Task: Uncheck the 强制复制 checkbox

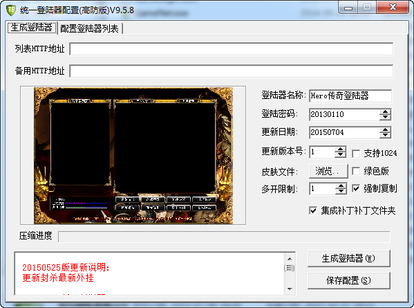Action: click(356, 188)
